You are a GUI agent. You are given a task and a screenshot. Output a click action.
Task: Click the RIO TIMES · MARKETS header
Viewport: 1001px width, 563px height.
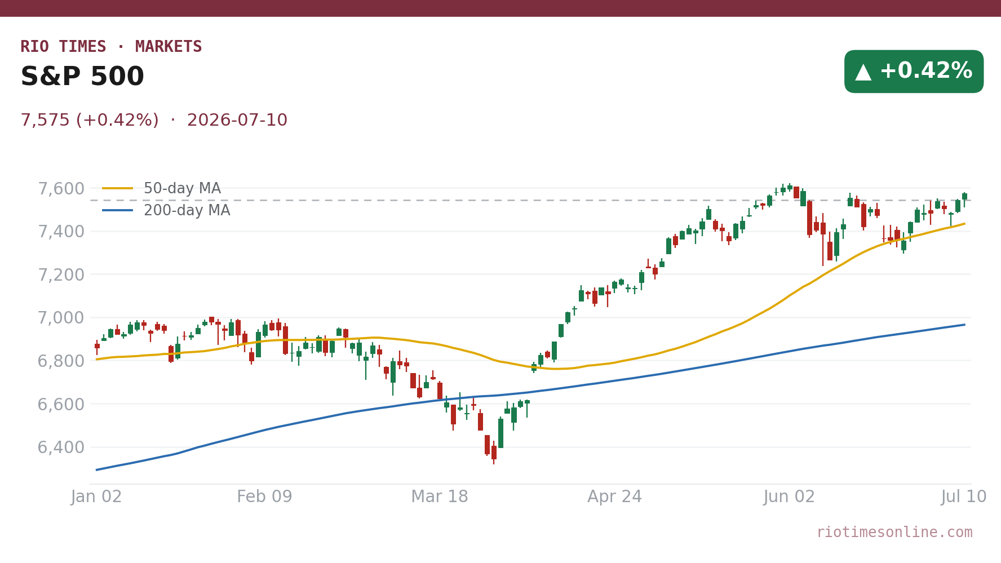coord(111,47)
